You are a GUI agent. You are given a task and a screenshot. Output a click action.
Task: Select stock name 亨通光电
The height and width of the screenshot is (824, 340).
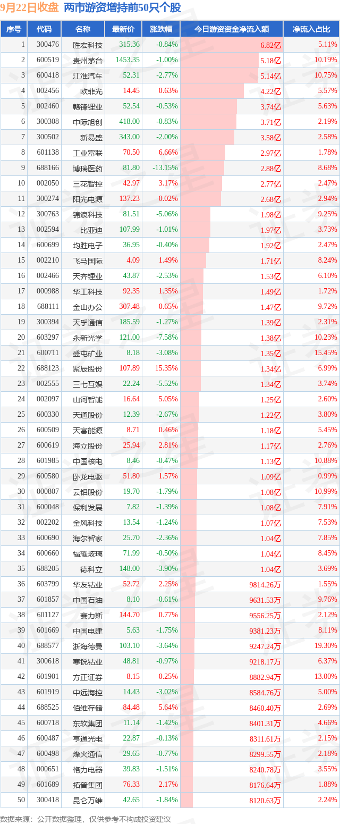click(87, 738)
